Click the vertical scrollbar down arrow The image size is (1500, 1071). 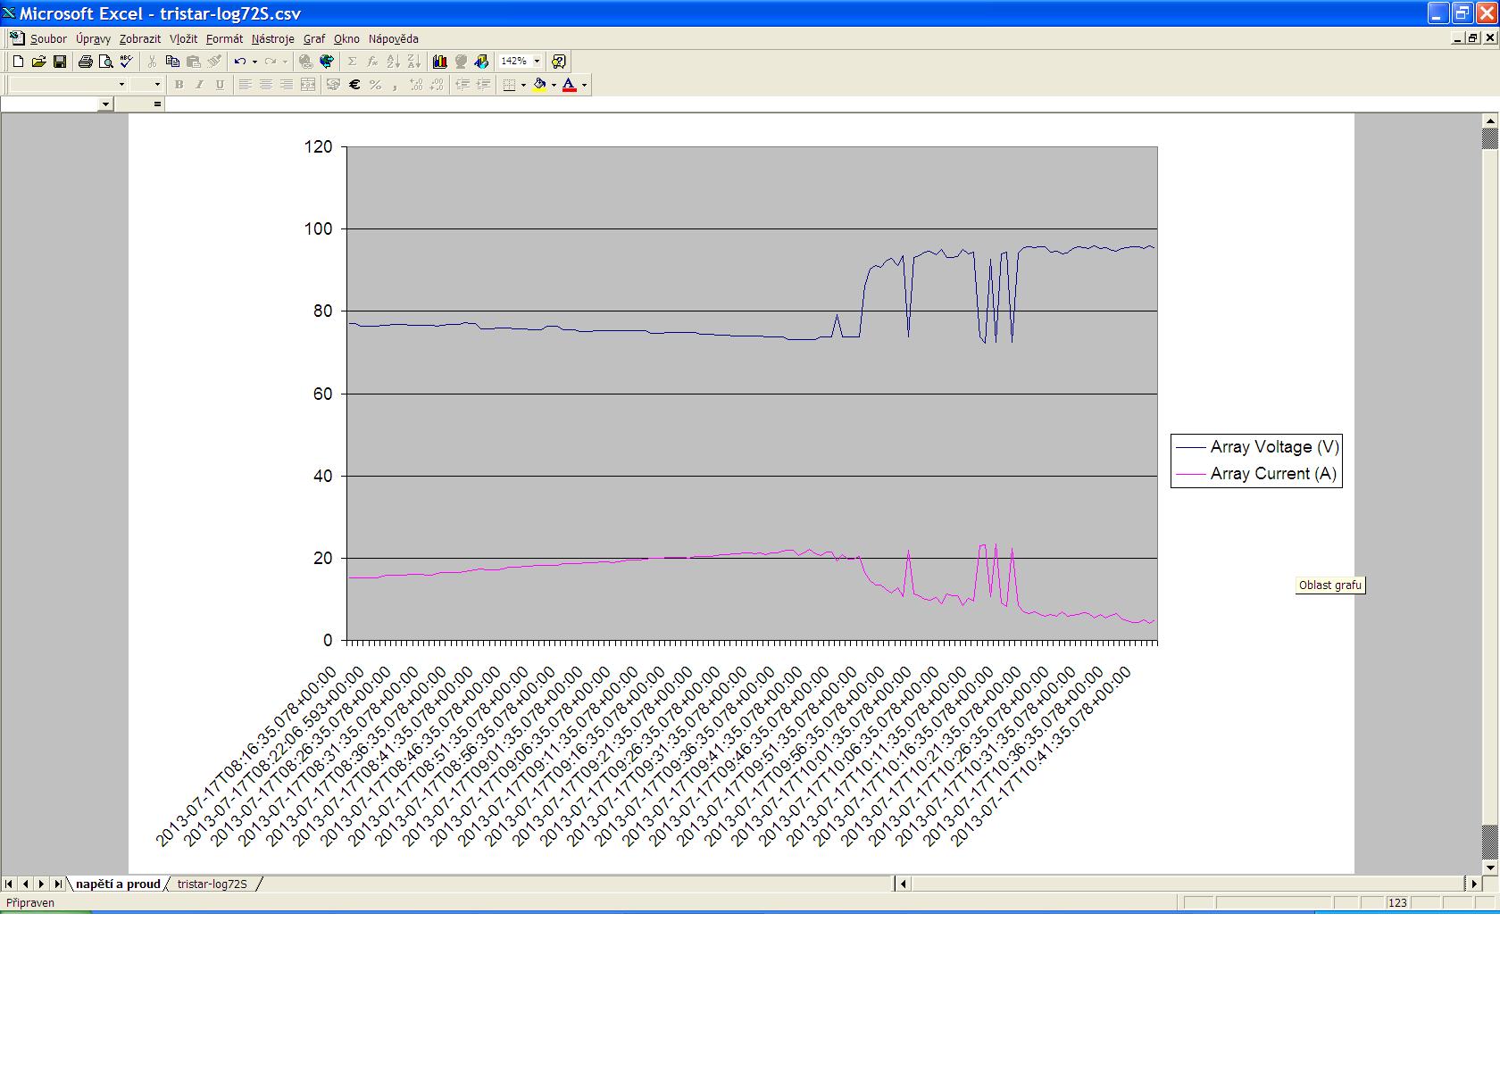1489,867
